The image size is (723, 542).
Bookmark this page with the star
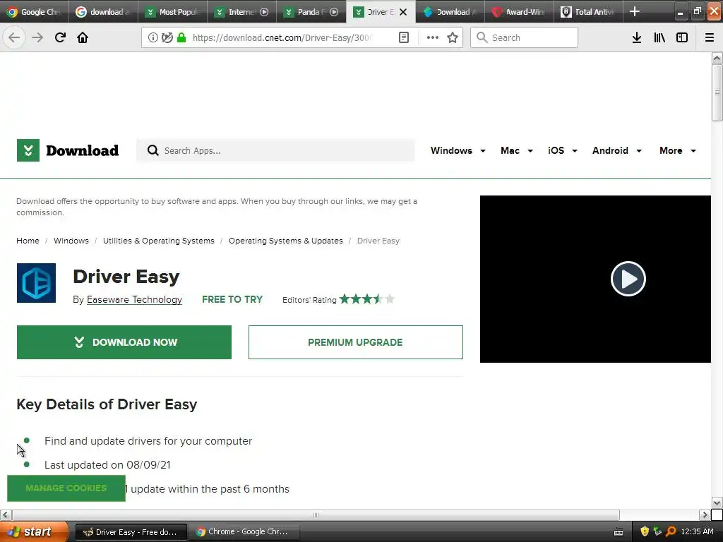click(453, 37)
